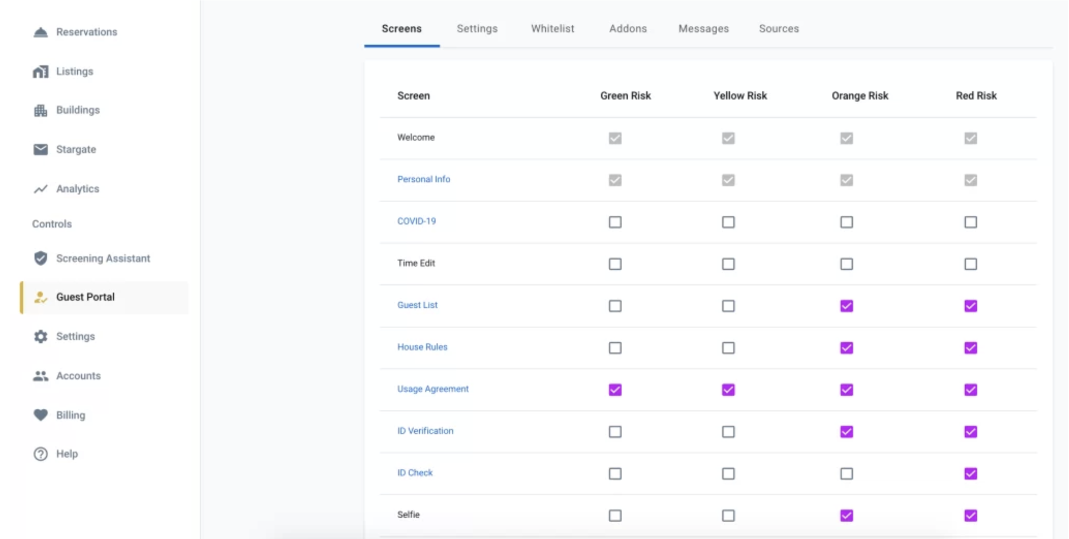
Task: Uncheck Guest List for Orange Risk
Action: (x=846, y=306)
